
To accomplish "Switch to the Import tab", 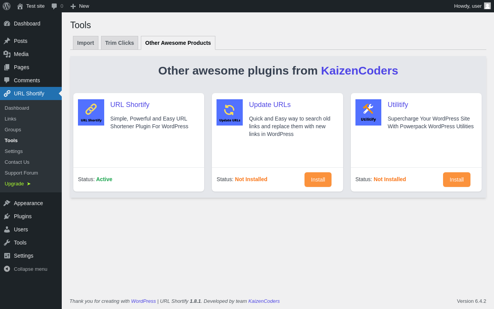I will [86, 43].
